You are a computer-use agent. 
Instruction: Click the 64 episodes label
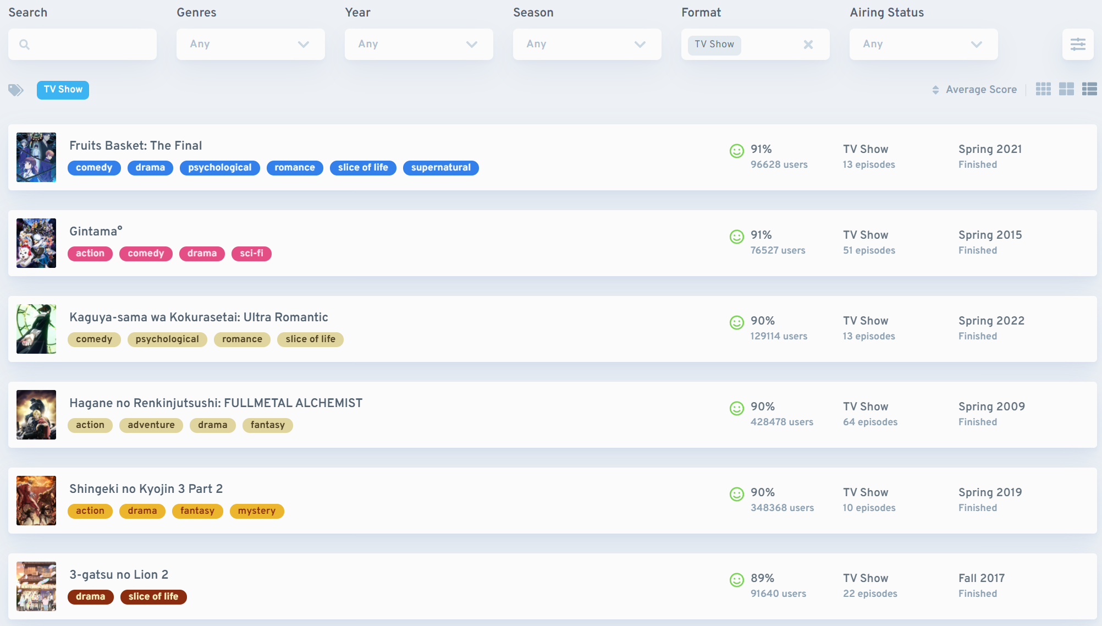(870, 422)
